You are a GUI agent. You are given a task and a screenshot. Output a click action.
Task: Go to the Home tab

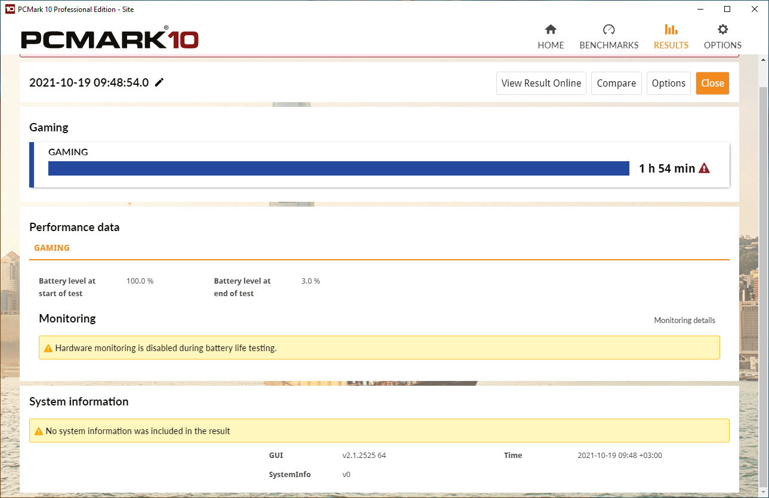click(551, 37)
